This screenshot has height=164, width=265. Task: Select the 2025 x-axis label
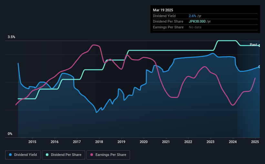coord(255,142)
